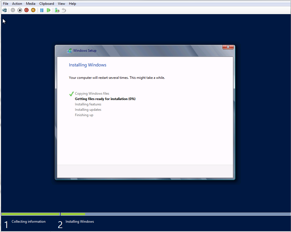The width and height of the screenshot is (291, 232).
Task: Click the Windows Setup title bar icon
Action: click(69, 51)
